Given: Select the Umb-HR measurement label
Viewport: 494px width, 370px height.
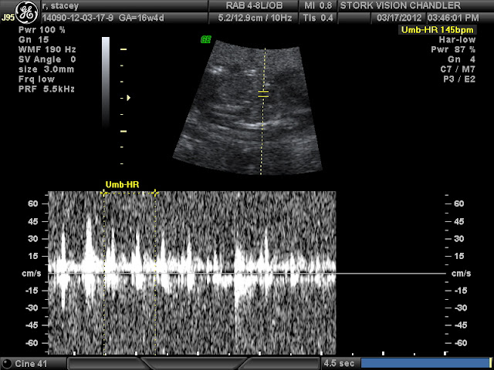Looking at the screenshot, I should pos(122,185).
